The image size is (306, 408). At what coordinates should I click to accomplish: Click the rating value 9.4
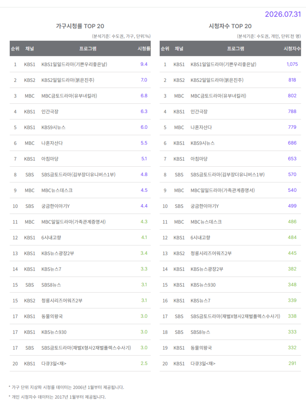point(144,64)
